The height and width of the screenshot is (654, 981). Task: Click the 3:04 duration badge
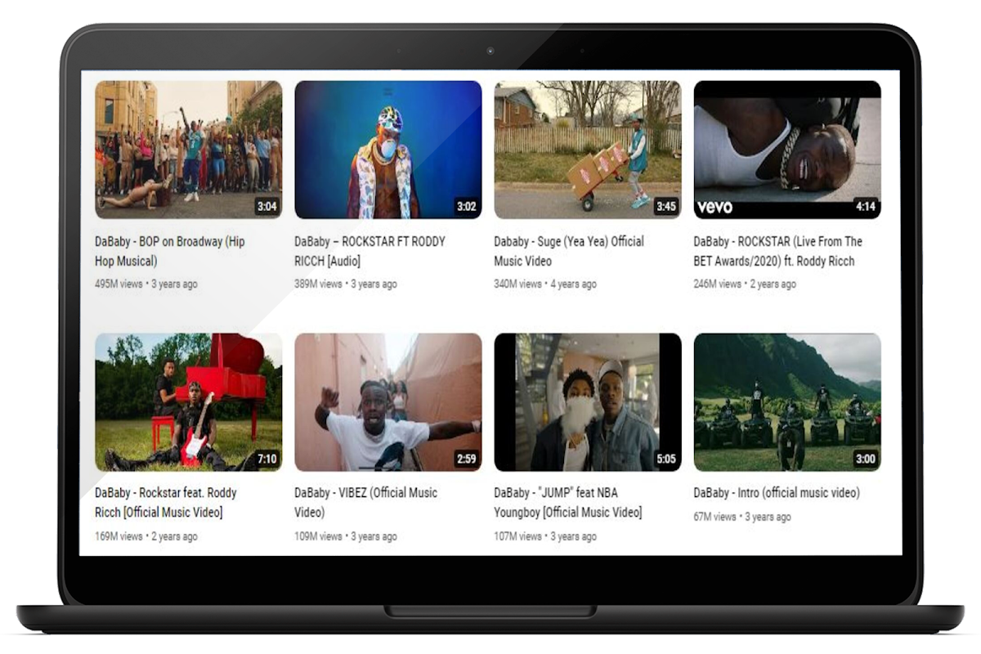pos(267,207)
